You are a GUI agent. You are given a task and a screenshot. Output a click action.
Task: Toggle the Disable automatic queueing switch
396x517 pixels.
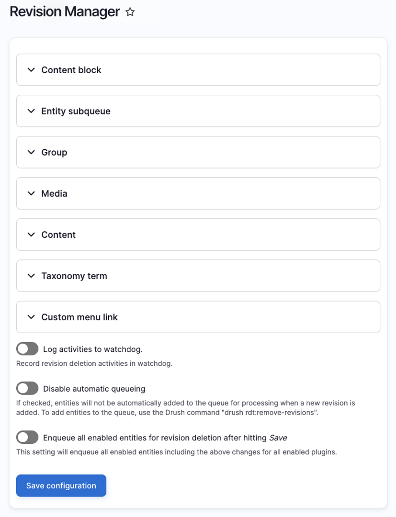(27, 388)
